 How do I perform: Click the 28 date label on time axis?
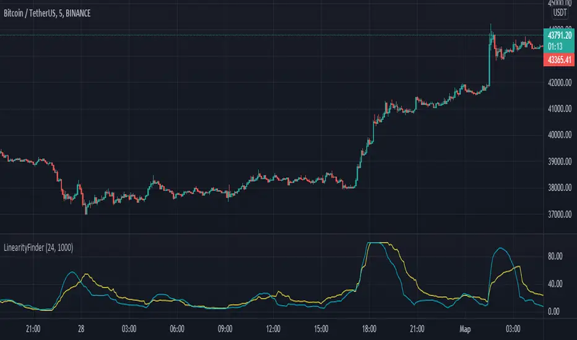[x=82, y=328]
